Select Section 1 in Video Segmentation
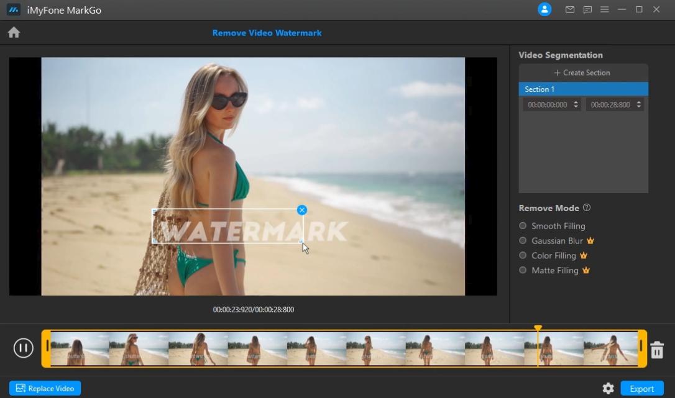 (583, 89)
